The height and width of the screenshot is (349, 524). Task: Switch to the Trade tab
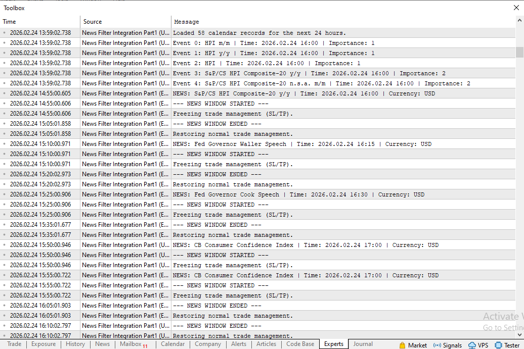point(14,344)
